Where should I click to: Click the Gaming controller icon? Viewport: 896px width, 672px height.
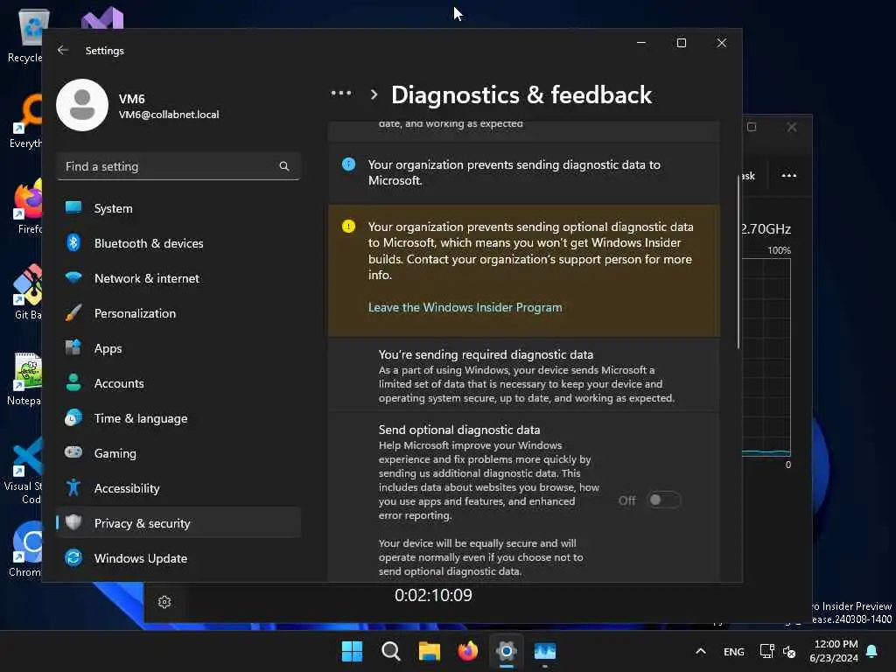click(73, 452)
